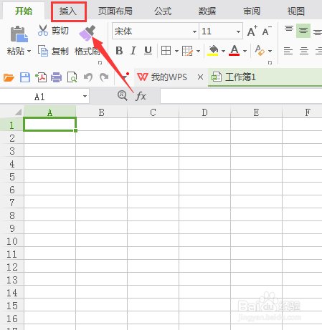Screen dimensions: 322x330
Task: Align text to top
Action: 289,29
